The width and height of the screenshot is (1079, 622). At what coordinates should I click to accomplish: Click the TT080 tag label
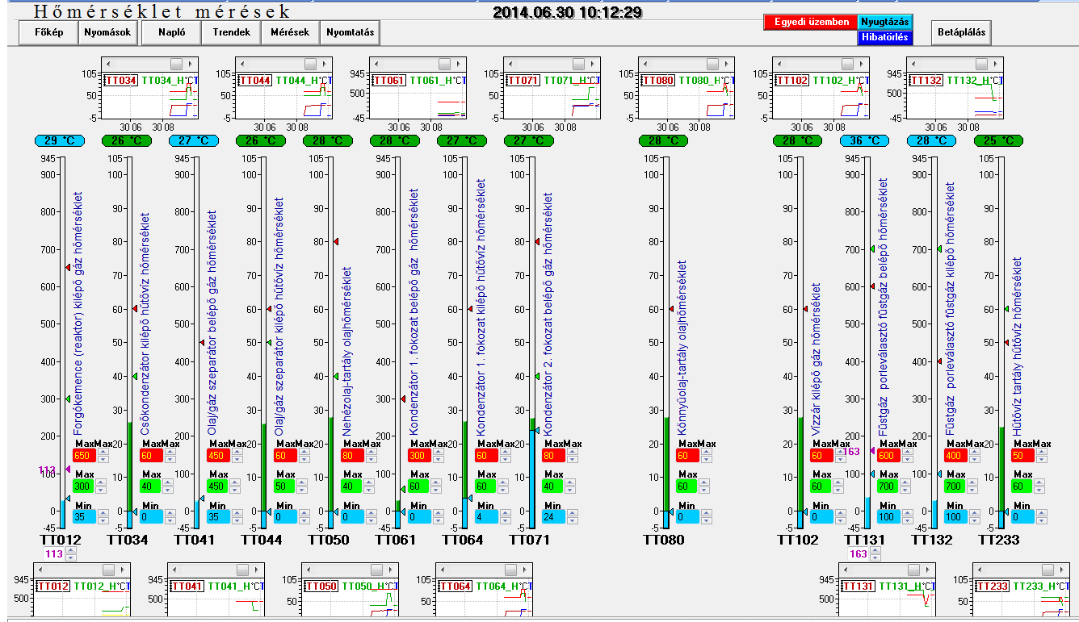pos(664,540)
